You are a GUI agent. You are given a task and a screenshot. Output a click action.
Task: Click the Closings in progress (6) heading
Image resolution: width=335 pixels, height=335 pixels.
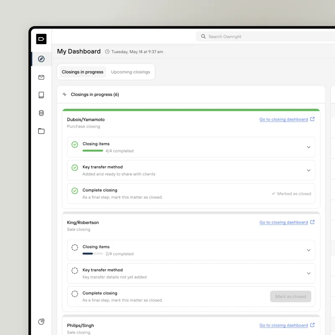[x=95, y=95]
